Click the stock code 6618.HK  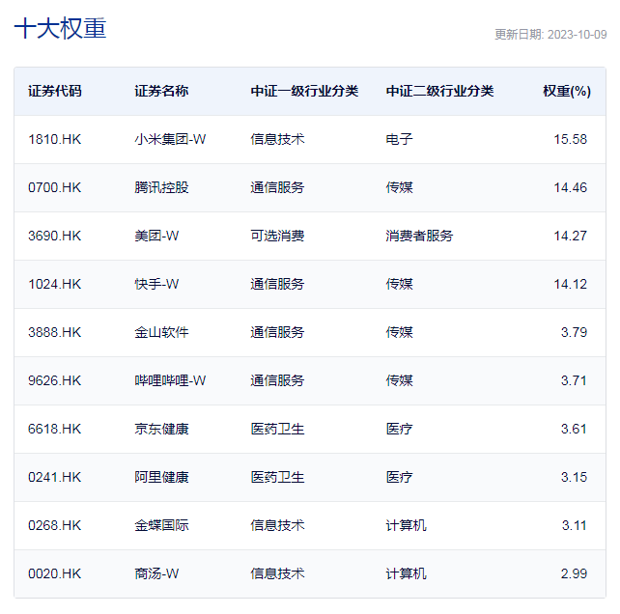55,429
